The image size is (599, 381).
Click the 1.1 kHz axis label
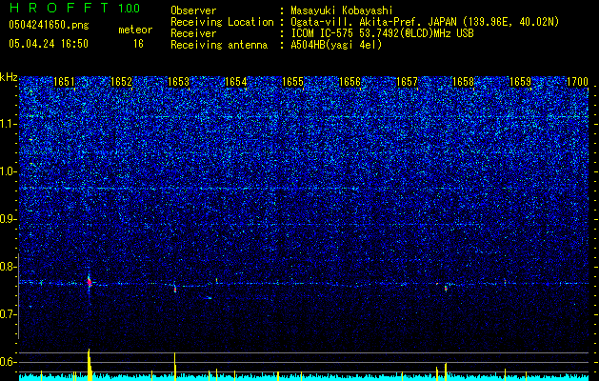[x=9, y=124]
